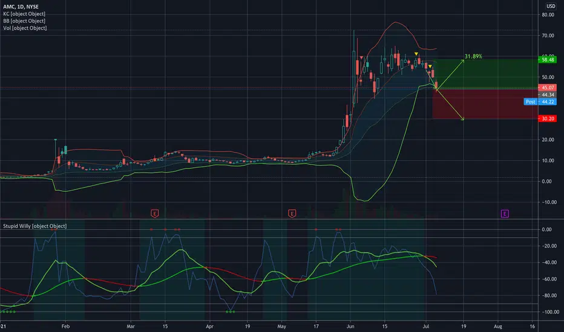Screen dimensions: 564x332
Task: Open the red earnings E marker near May
Action: click(292, 214)
